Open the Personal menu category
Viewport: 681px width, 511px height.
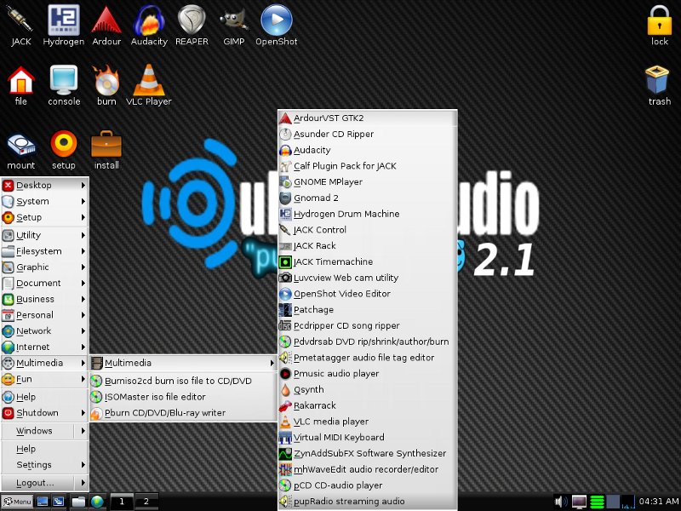45,315
